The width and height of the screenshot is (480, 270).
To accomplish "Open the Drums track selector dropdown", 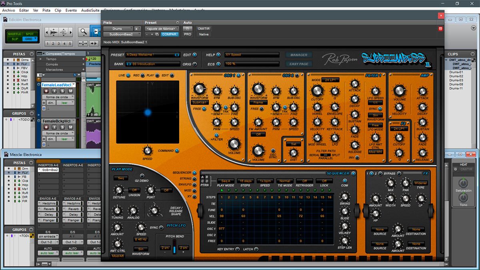I will tap(118, 29).
